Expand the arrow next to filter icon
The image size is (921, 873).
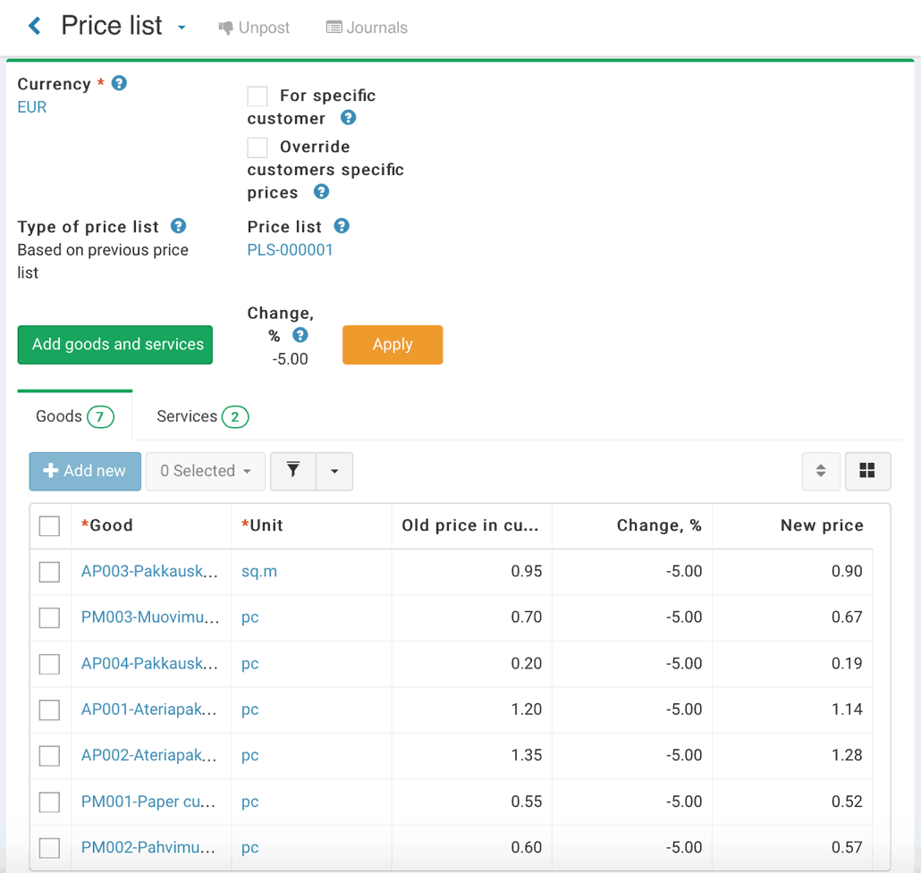click(334, 471)
